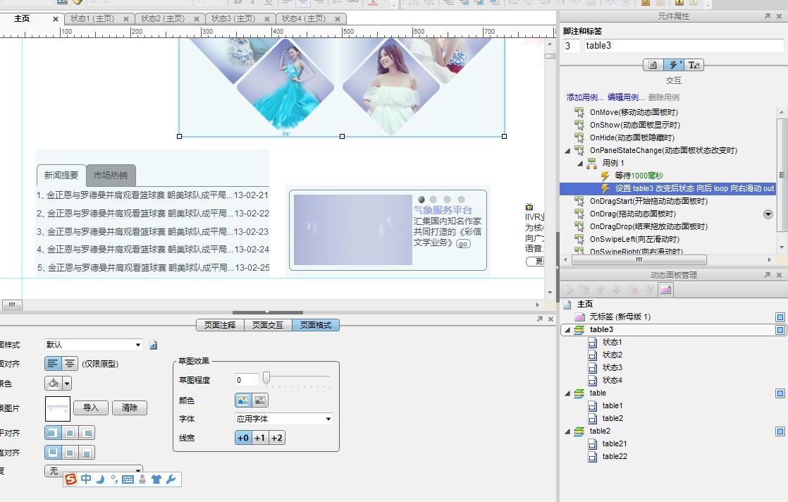Click the Sogou user profile icon
The width and height of the screenshot is (788, 502).
(142, 479)
